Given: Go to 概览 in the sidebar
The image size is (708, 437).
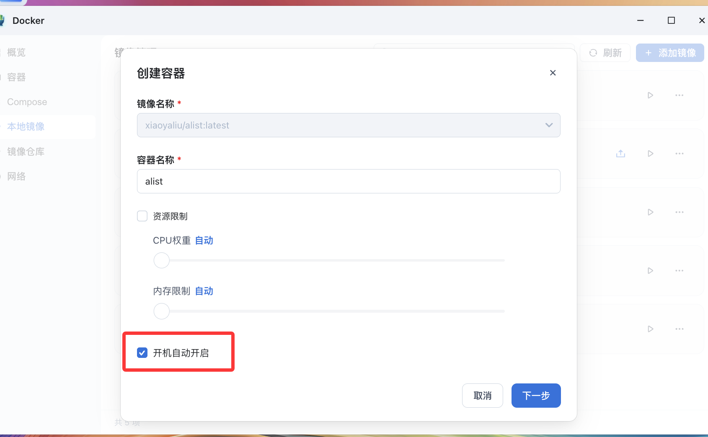Looking at the screenshot, I should coord(16,52).
